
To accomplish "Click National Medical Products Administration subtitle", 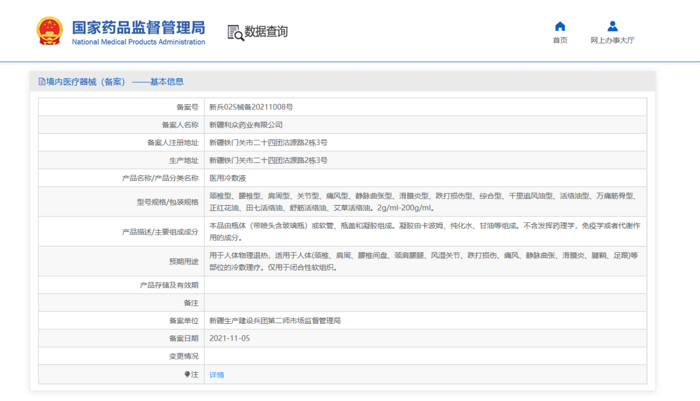I will click(139, 42).
